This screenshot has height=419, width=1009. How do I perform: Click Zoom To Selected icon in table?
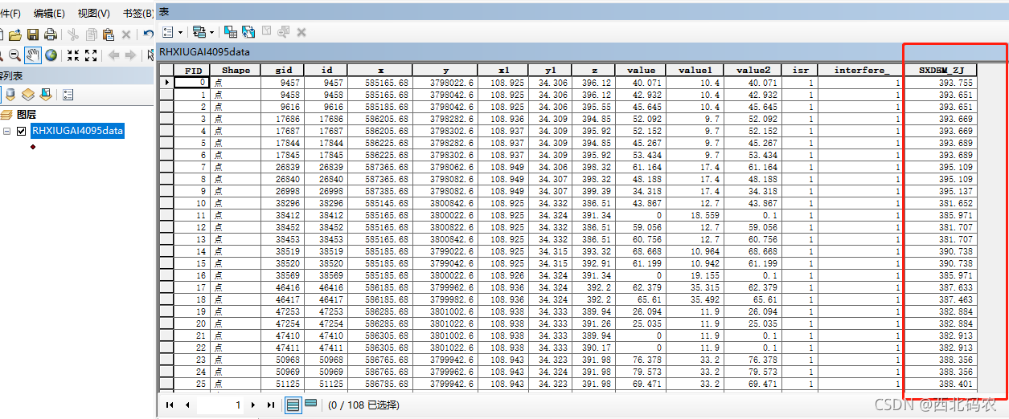tap(284, 32)
